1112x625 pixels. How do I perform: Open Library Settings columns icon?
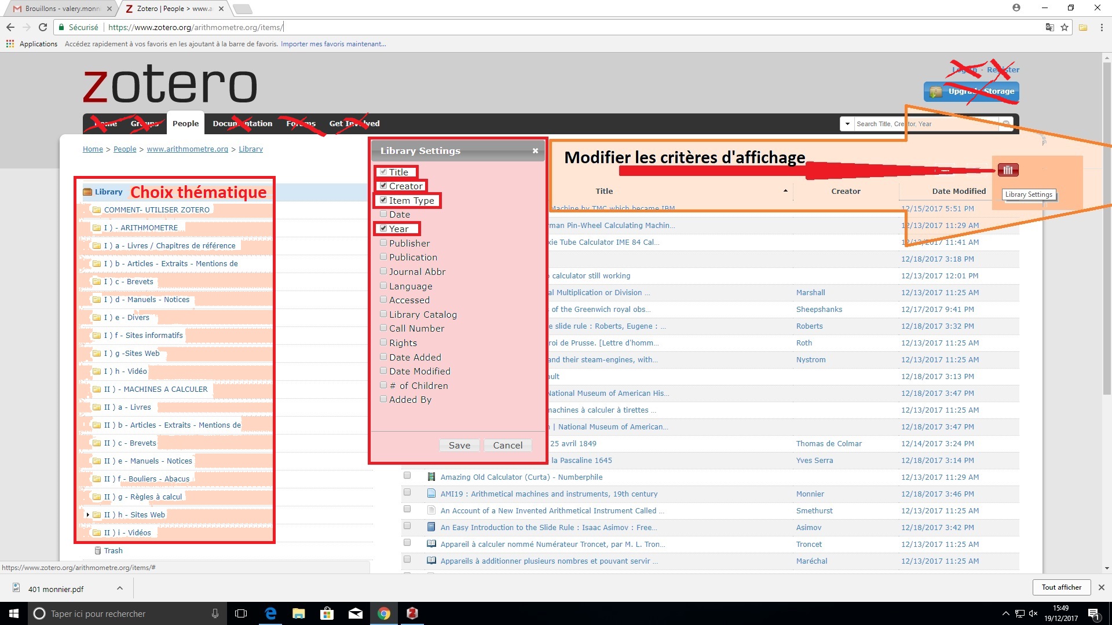(1008, 170)
